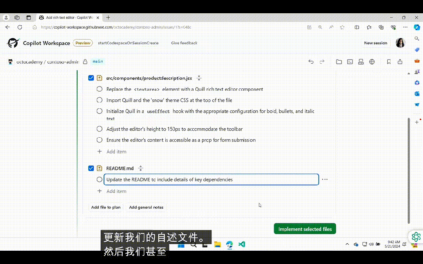Bookmark this session with bookmark icon
The image size is (423, 264).
coord(389,62)
